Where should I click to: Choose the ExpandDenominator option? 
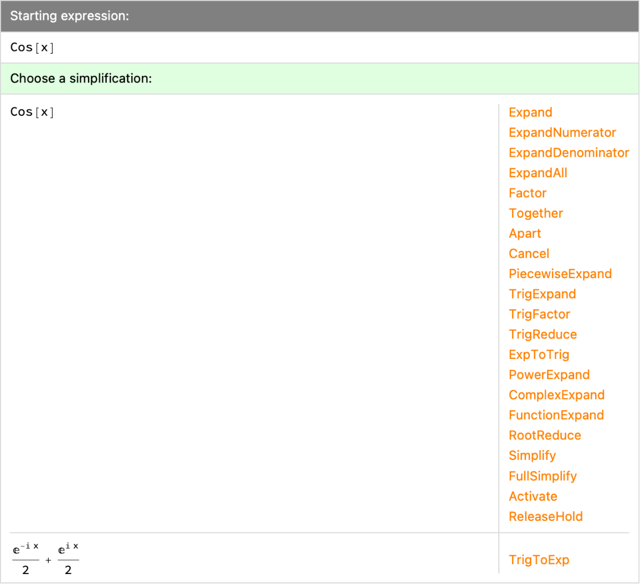pos(569,153)
